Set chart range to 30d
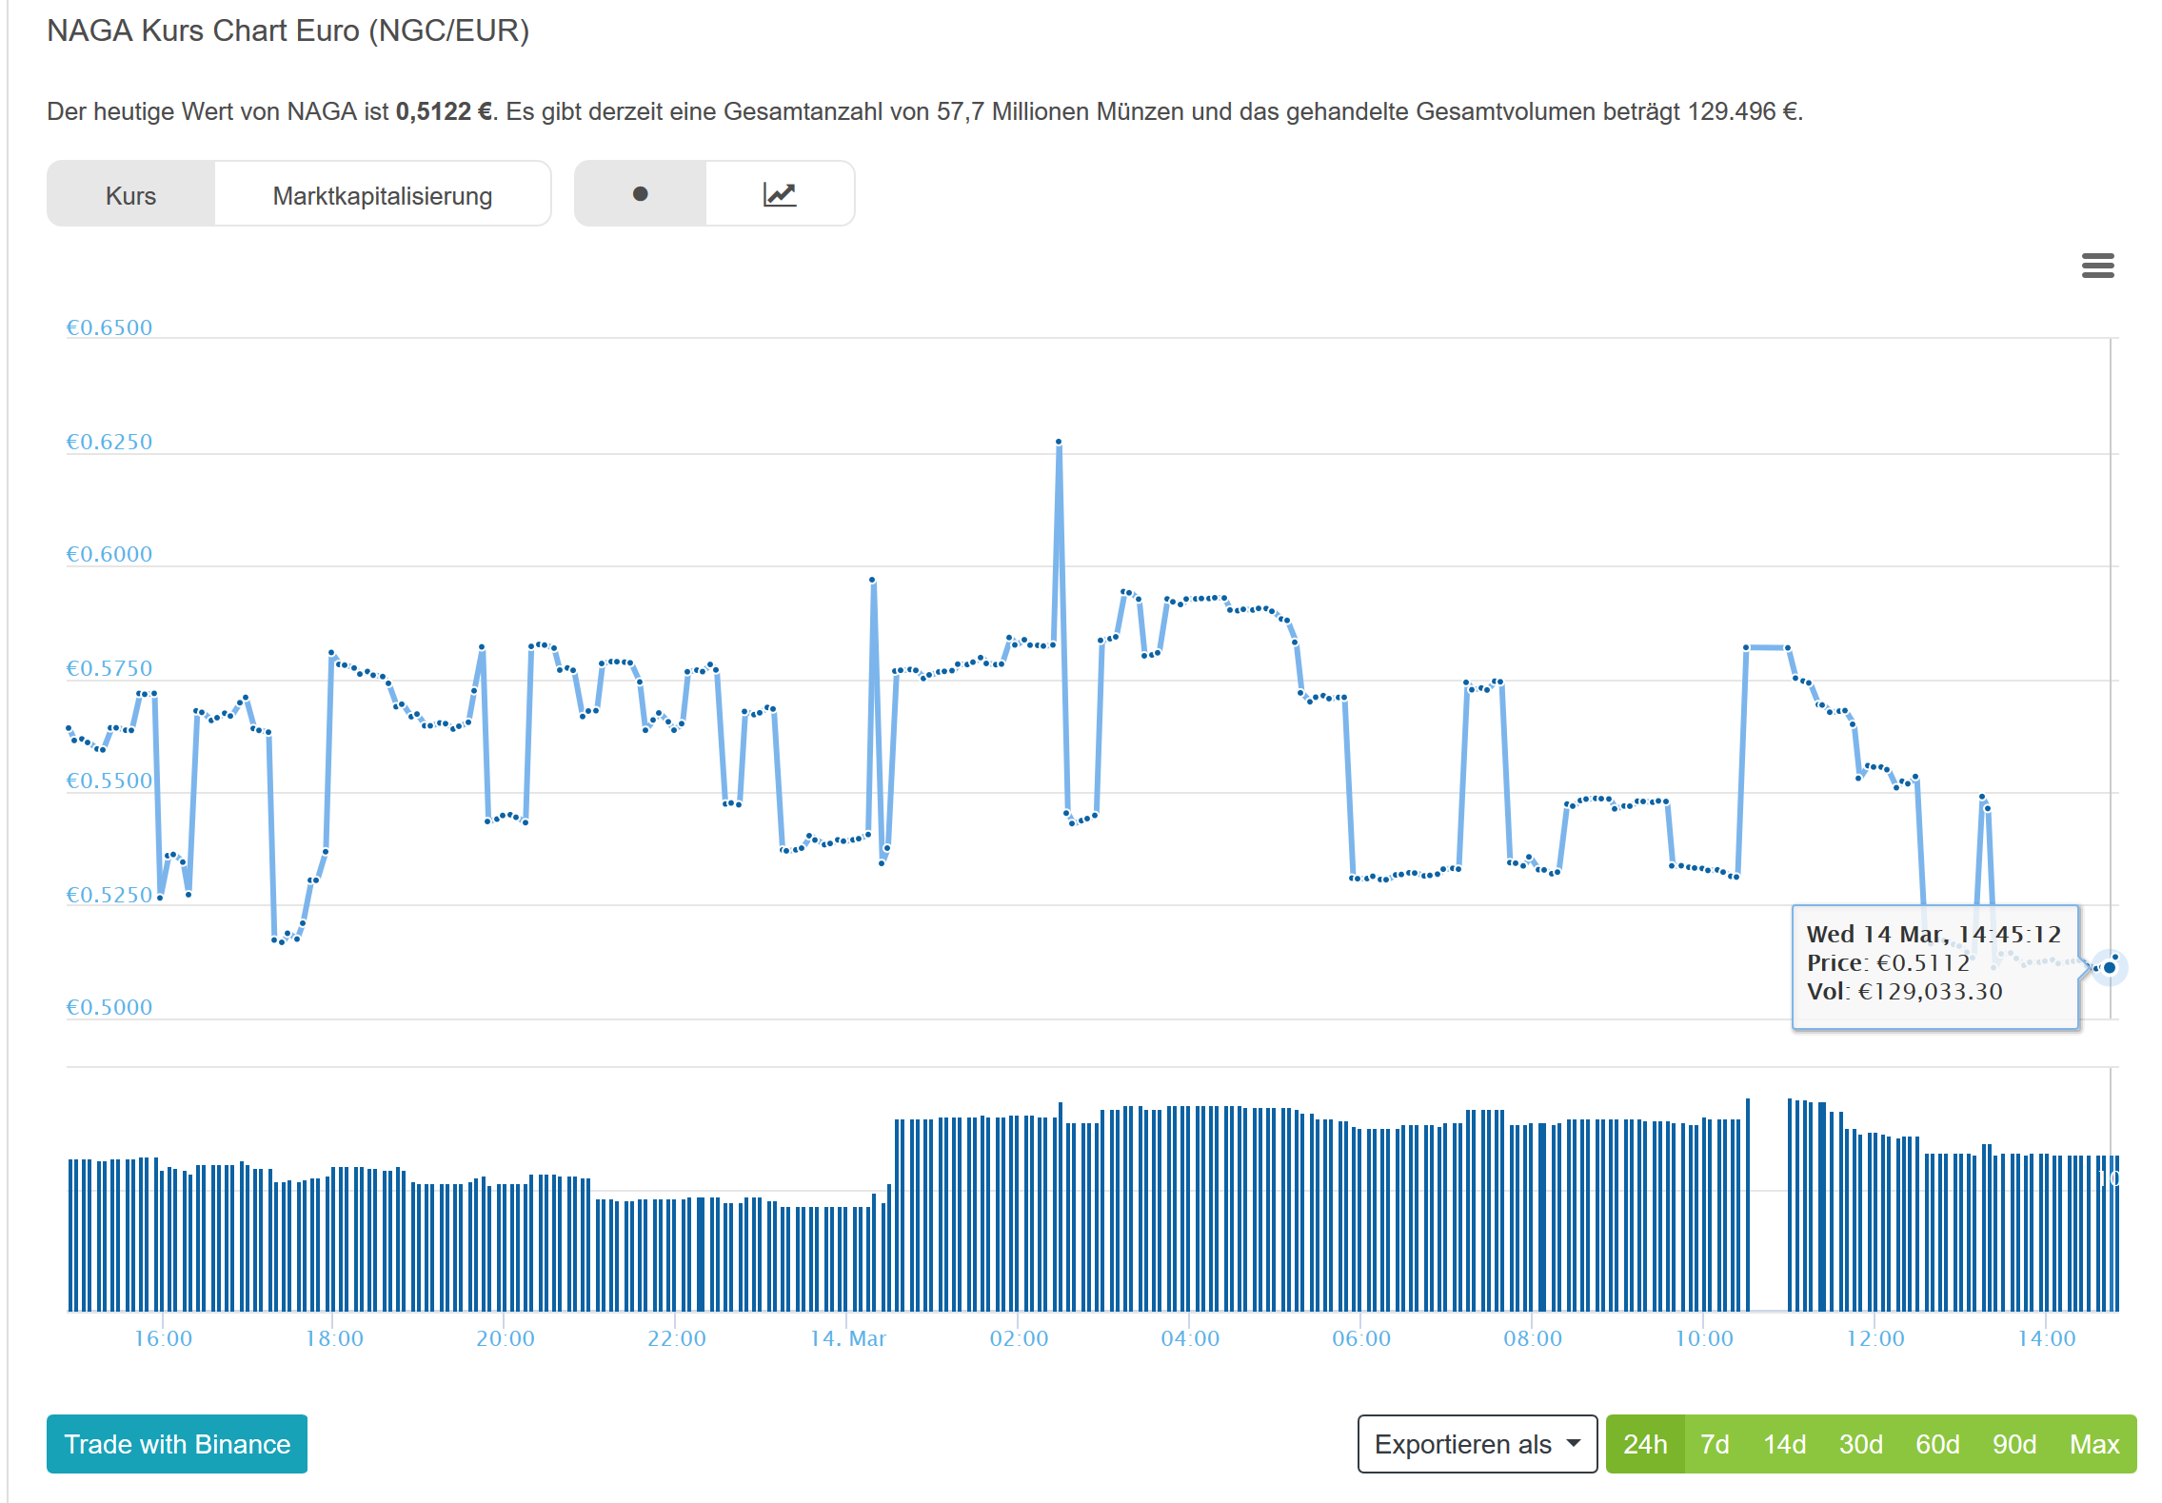 [1860, 1444]
